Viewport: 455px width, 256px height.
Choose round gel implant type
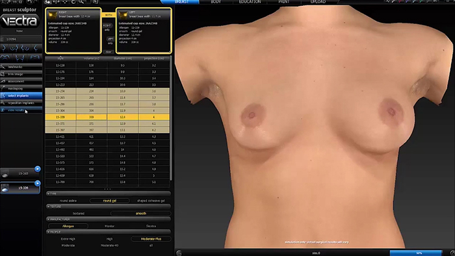(110, 201)
